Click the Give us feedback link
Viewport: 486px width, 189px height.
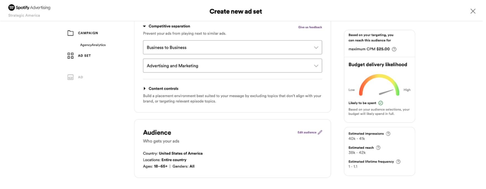click(x=310, y=27)
